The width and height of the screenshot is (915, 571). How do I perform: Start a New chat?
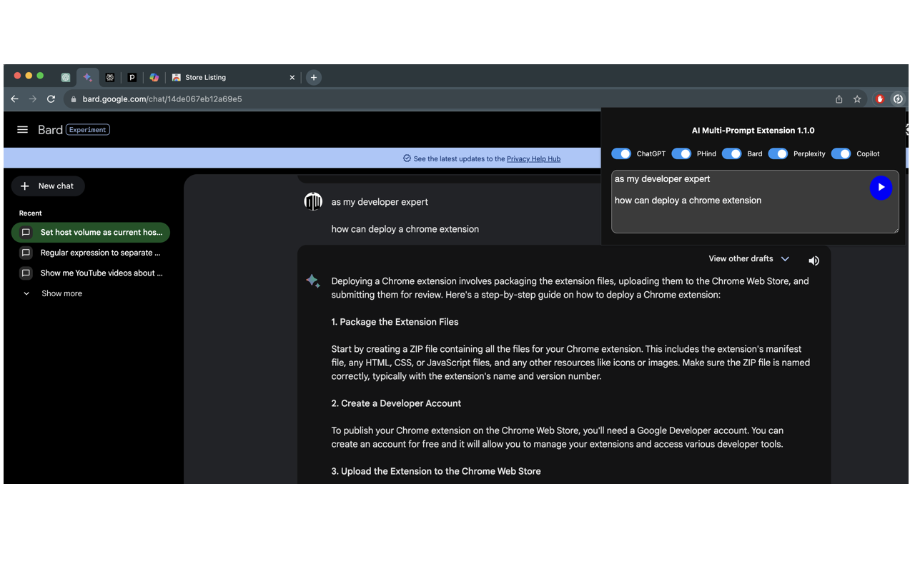coord(48,186)
